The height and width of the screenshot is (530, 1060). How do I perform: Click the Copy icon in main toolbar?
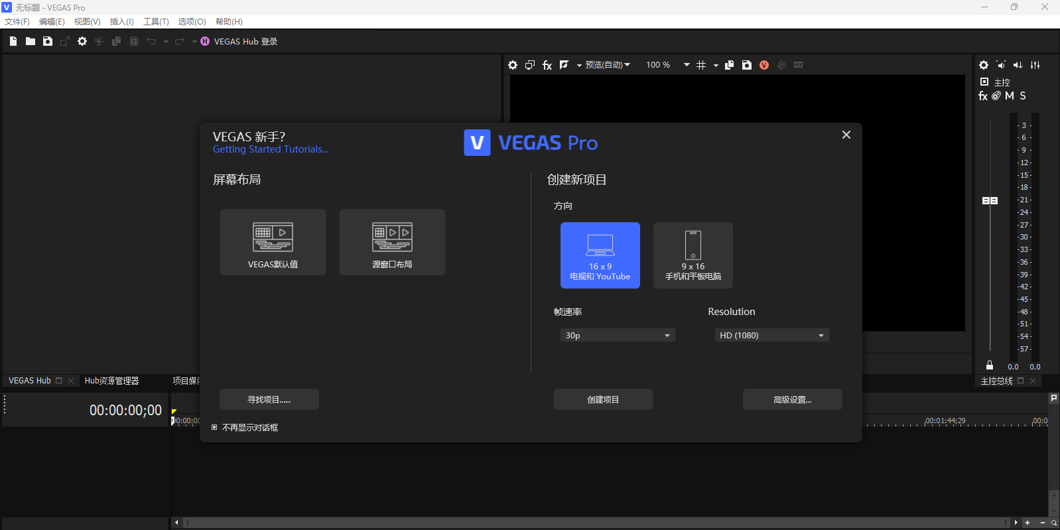pos(117,41)
